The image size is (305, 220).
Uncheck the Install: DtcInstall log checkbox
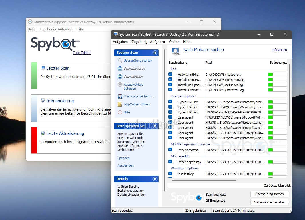coord(170,90)
